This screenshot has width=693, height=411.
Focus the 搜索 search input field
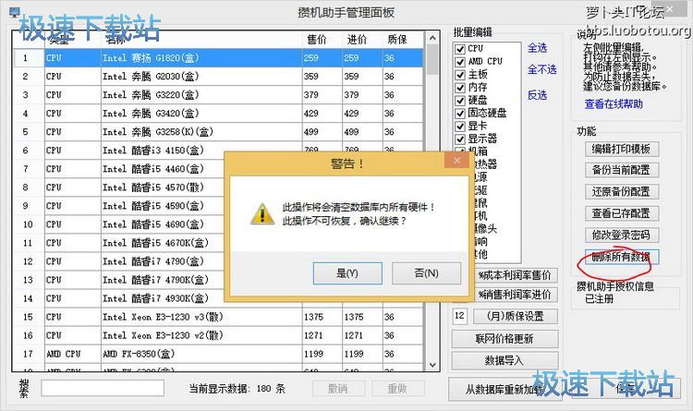pos(103,388)
